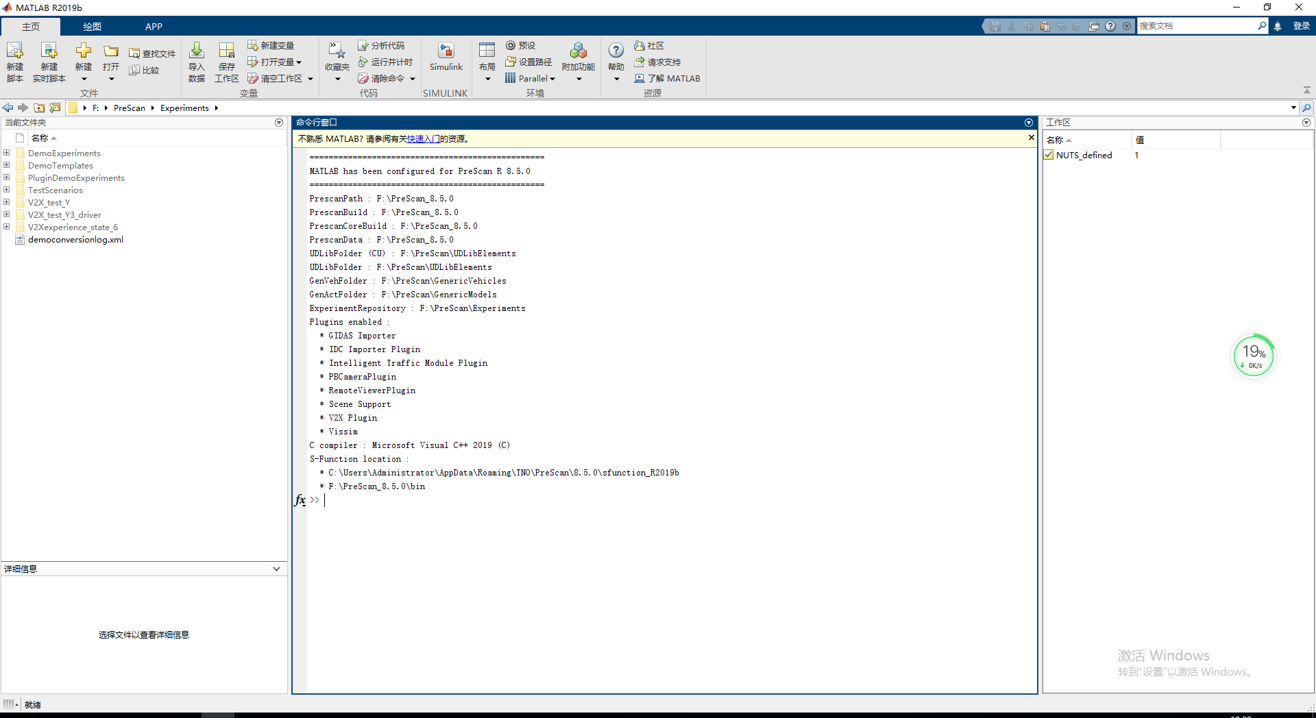Click the search documentation magnifier icon
This screenshot has width=1316, height=718.
(1262, 26)
